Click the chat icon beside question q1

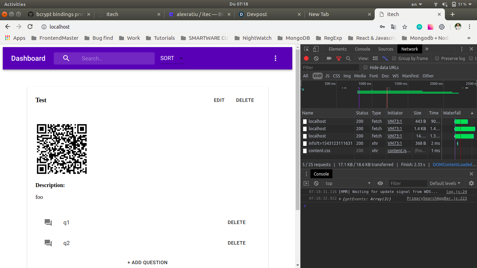[48, 222]
